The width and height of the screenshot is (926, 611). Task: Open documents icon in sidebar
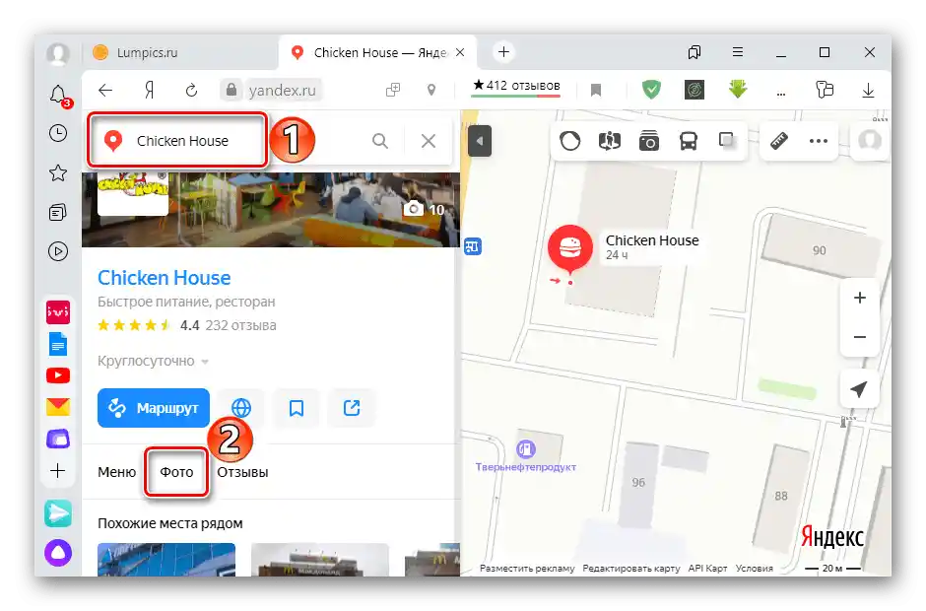pyautogui.click(x=58, y=344)
